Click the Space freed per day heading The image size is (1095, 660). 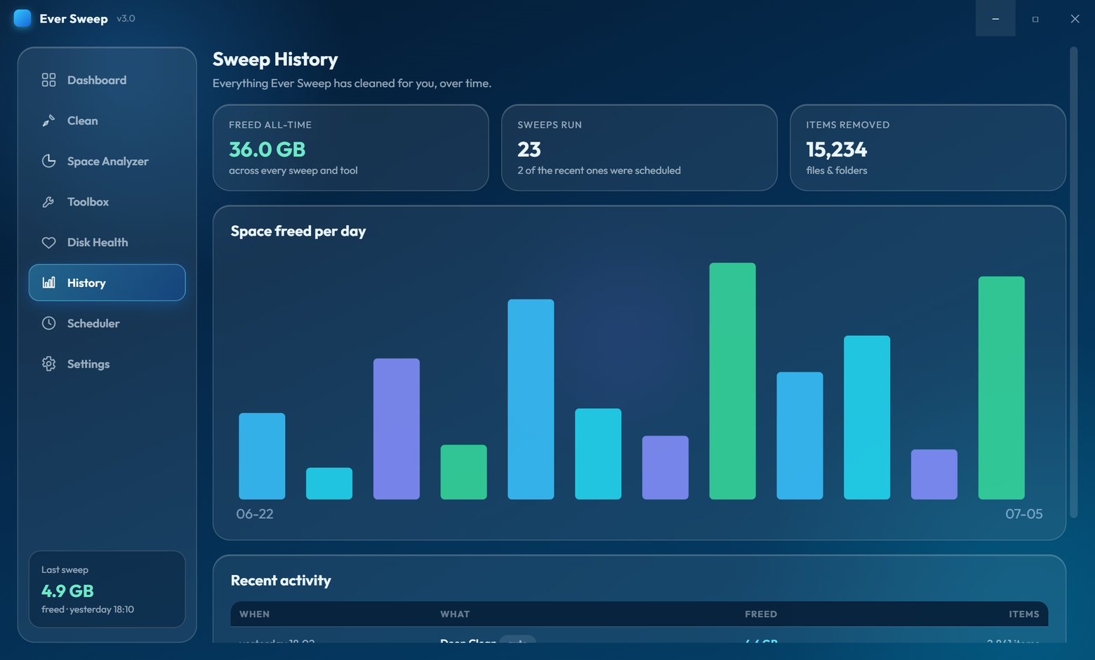[298, 231]
